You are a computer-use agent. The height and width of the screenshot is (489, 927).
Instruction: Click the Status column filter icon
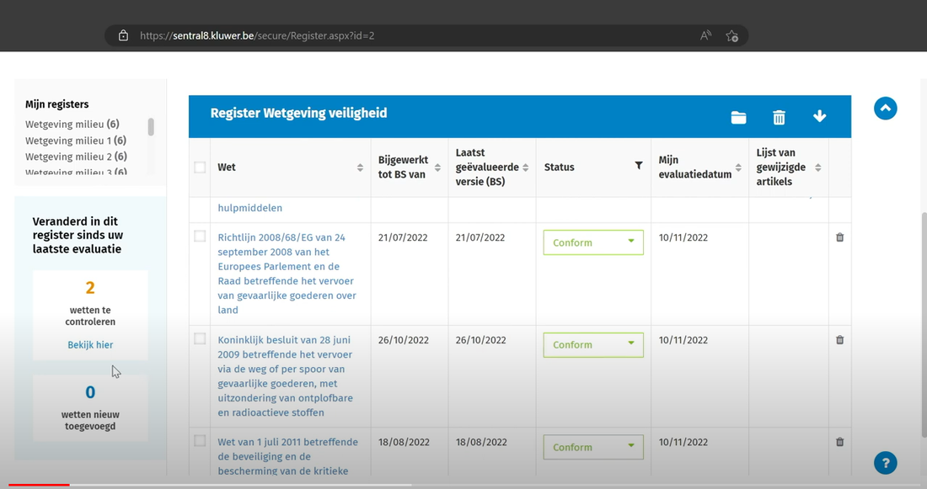pyautogui.click(x=638, y=167)
